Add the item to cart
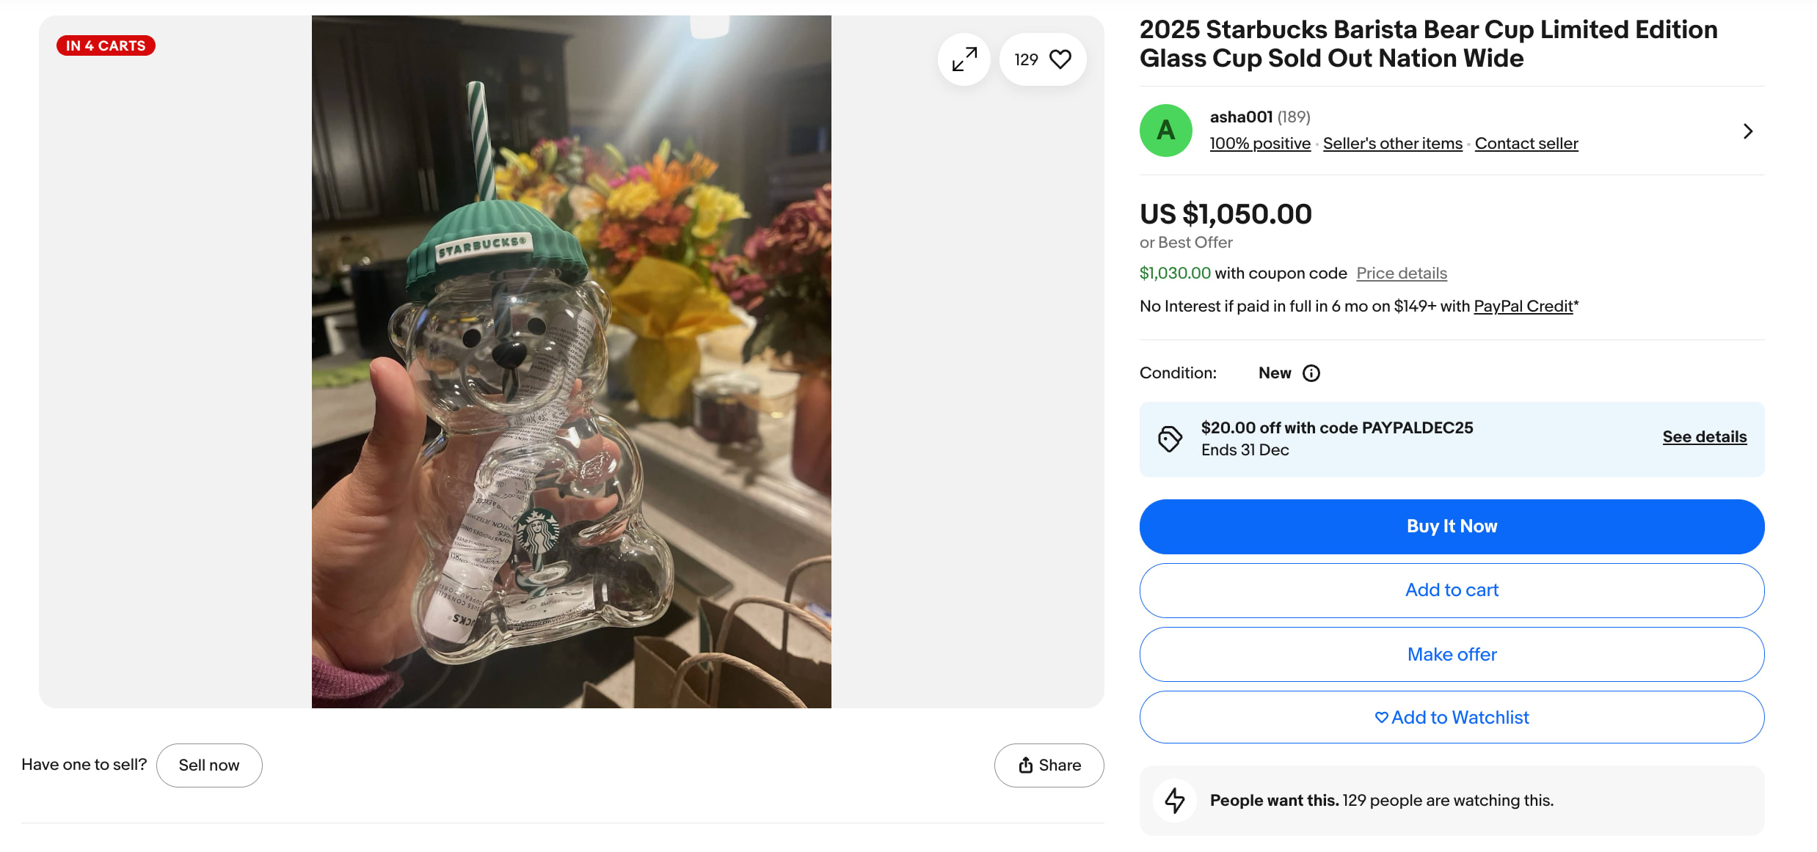The height and width of the screenshot is (852, 1817). pyautogui.click(x=1451, y=590)
